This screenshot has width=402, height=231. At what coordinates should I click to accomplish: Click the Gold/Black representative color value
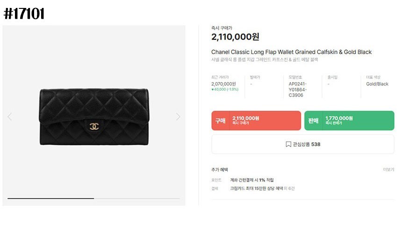click(x=377, y=84)
